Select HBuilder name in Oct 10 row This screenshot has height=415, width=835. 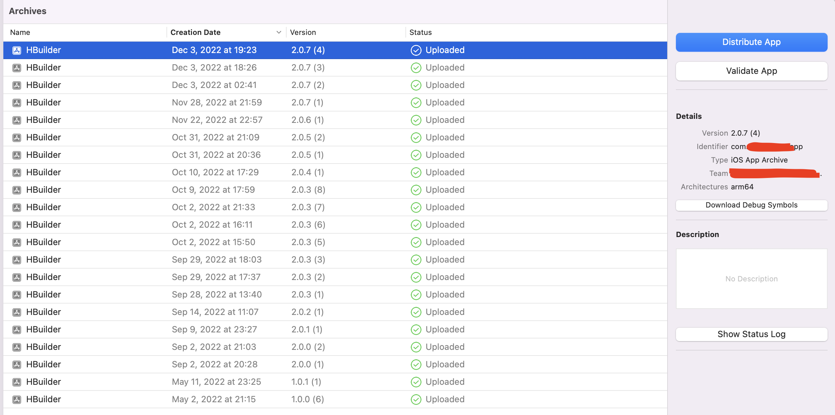click(x=44, y=172)
